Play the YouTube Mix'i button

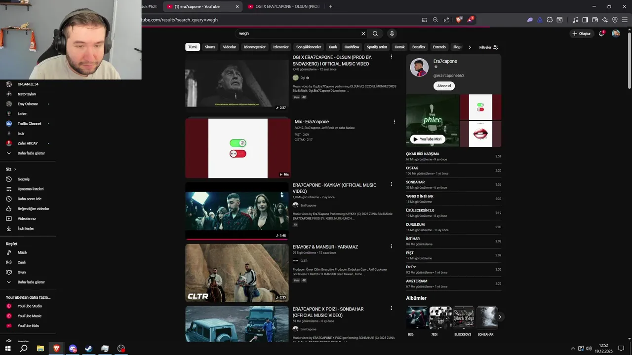[x=428, y=139]
